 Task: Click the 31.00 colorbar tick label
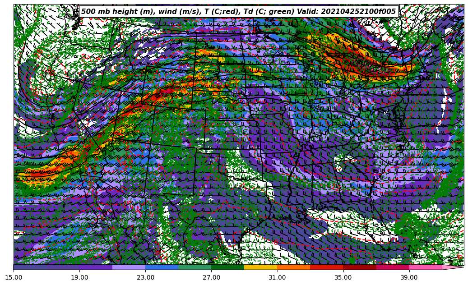277,277
